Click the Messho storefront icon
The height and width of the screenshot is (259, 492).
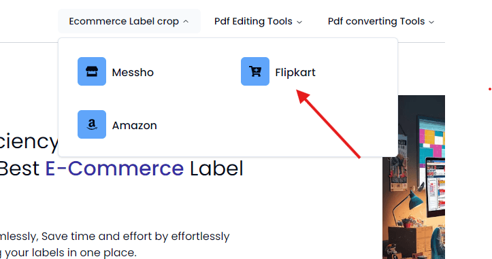pyautogui.click(x=92, y=71)
